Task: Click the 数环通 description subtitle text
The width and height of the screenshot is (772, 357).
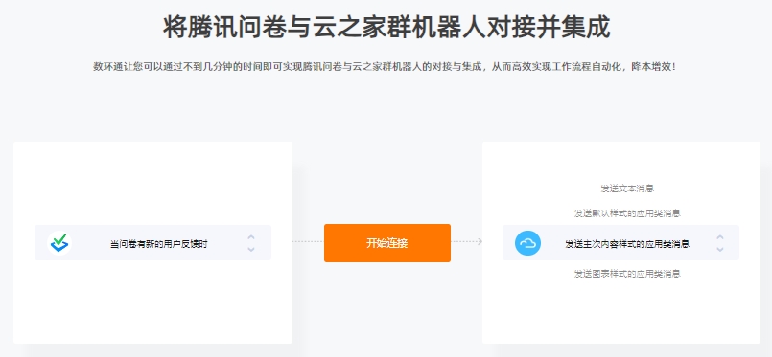Action: click(385, 67)
